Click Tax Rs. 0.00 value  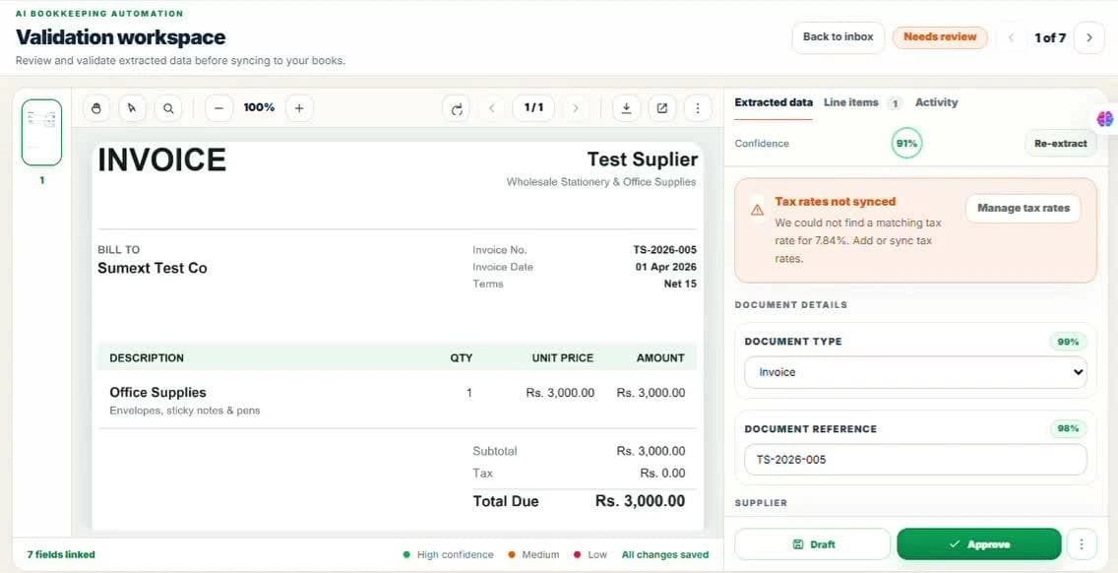coord(662,474)
